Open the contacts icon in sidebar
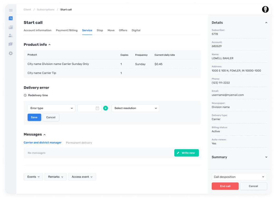 coord(11,35)
